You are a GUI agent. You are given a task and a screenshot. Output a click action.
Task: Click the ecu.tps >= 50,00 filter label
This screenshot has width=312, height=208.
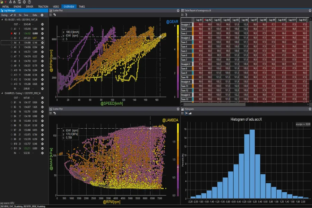(303, 124)
